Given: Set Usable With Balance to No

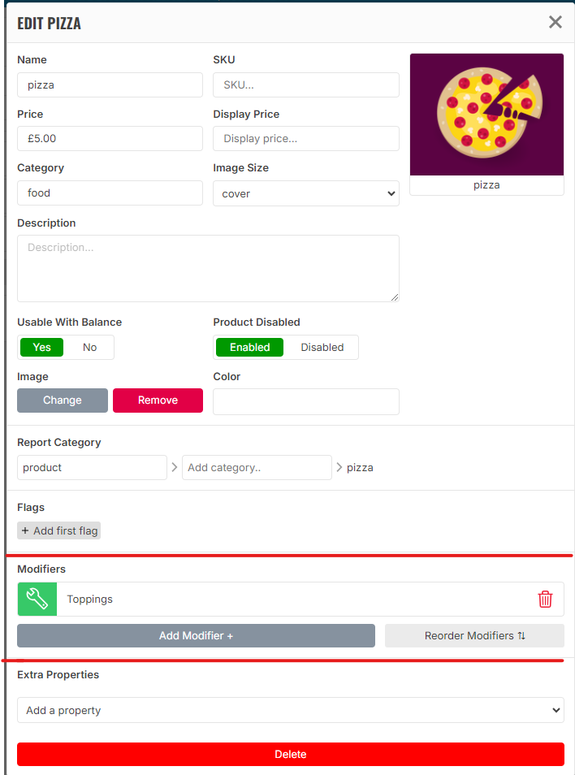Looking at the screenshot, I should point(89,347).
